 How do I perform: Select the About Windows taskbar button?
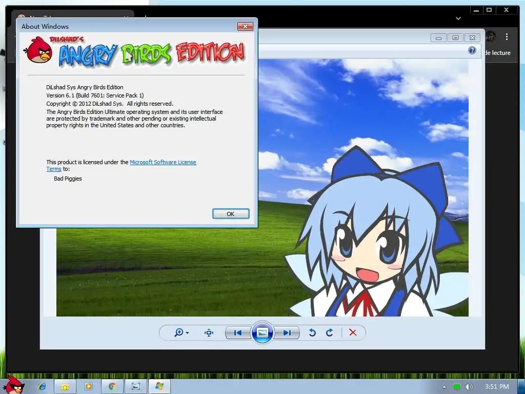click(159, 387)
